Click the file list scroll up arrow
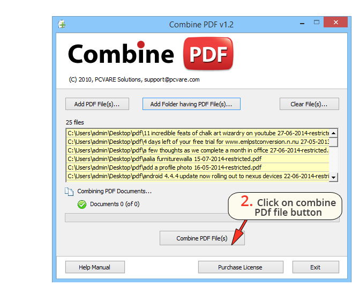Viewport: 352px width, 285px height. 334,133
